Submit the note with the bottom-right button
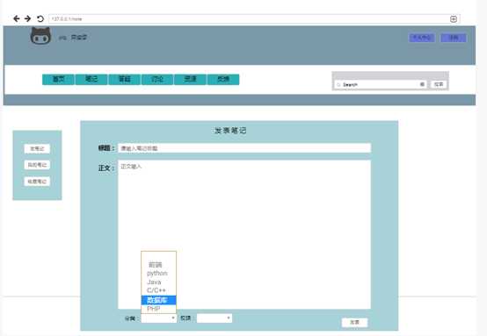The image size is (487, 336). click(354, 322)
